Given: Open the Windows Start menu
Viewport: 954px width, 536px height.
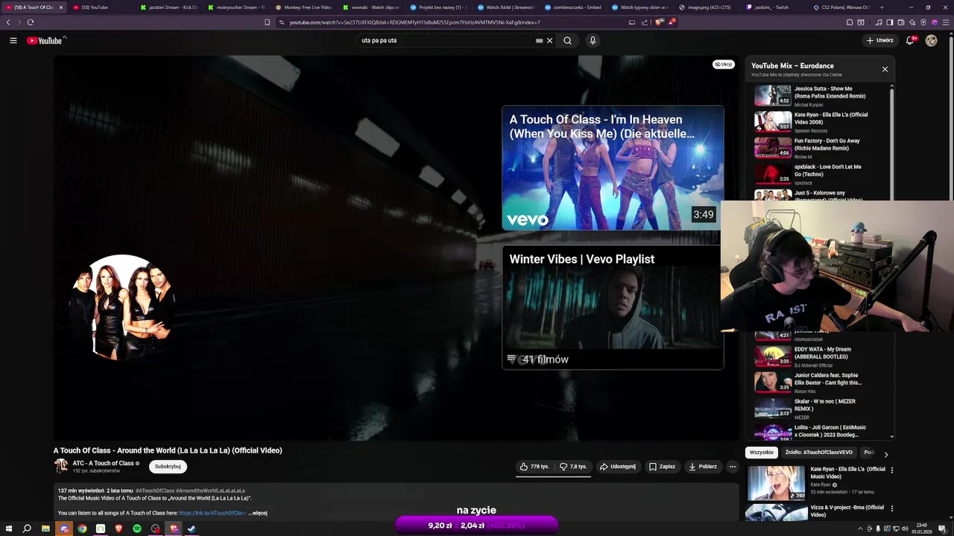Looking at the screenshot, I should (7, 529).
